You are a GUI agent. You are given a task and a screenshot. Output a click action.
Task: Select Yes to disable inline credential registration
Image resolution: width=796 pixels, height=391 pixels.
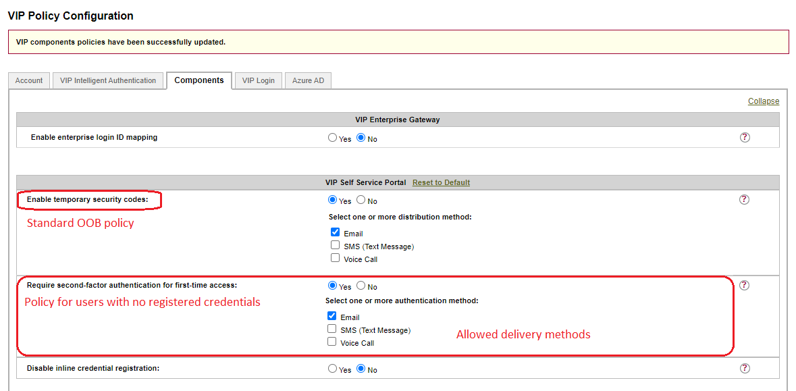[332, 369]
